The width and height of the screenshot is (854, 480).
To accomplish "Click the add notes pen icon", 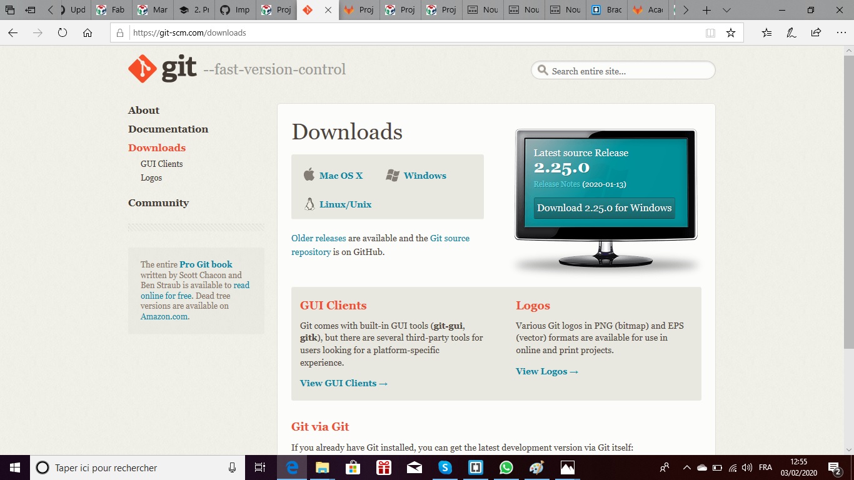I will pyautogui.click(x=791, y=32).
